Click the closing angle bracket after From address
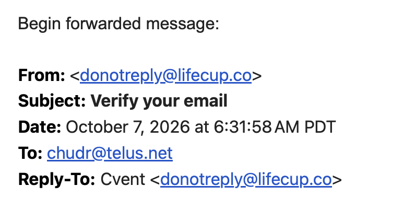The width and height of the screenshot is (403, 209). (257, 76)
